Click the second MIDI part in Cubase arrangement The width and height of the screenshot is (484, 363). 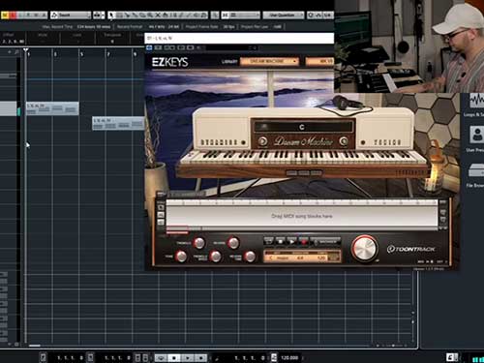[x=118, y=124]
